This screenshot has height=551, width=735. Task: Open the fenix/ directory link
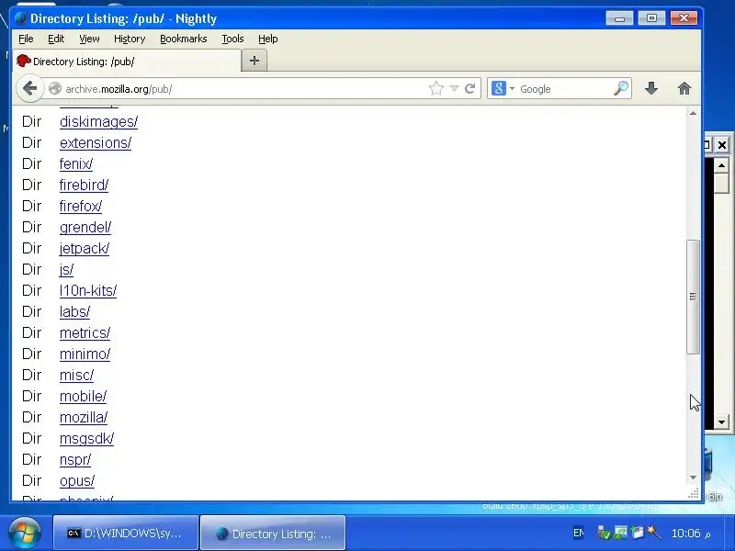point(76,164)
